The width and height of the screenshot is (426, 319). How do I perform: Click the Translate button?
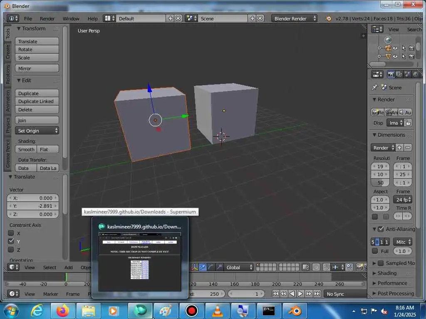37,41
